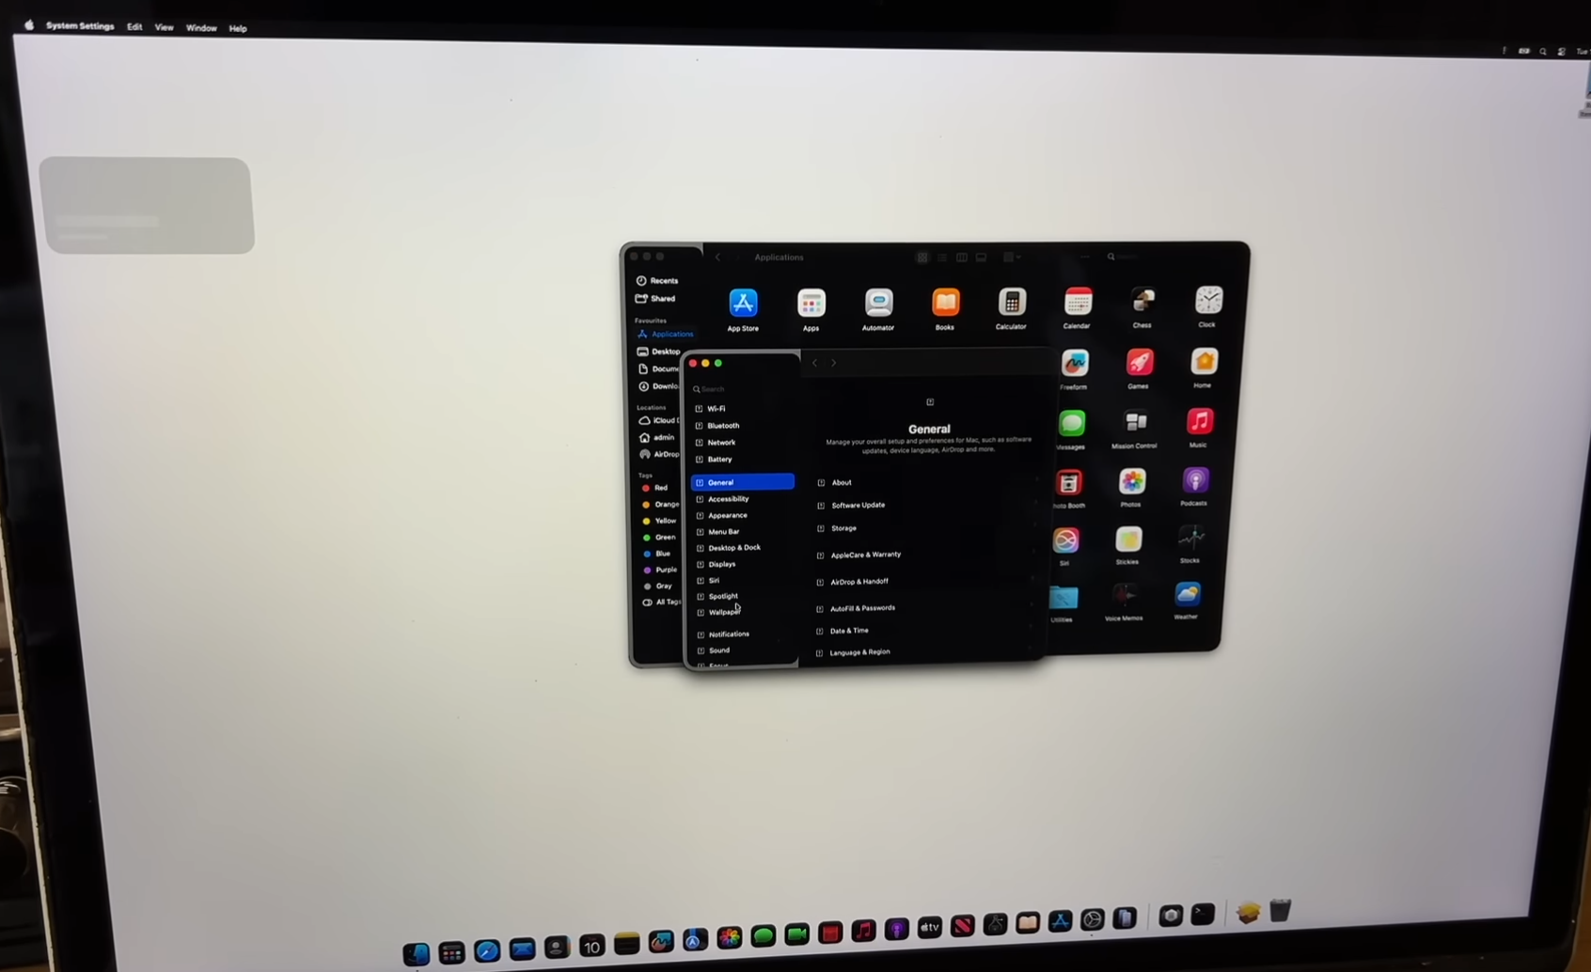This screenshot has width=1591, height=972.
Task: Open the Mission Control app icon
Action: tap(1136, 422)
